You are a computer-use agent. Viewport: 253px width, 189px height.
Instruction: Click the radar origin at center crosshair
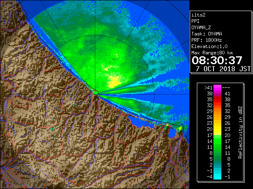95,94
